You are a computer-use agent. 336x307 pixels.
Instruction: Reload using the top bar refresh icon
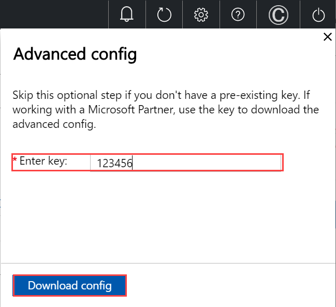click(164, 14)
